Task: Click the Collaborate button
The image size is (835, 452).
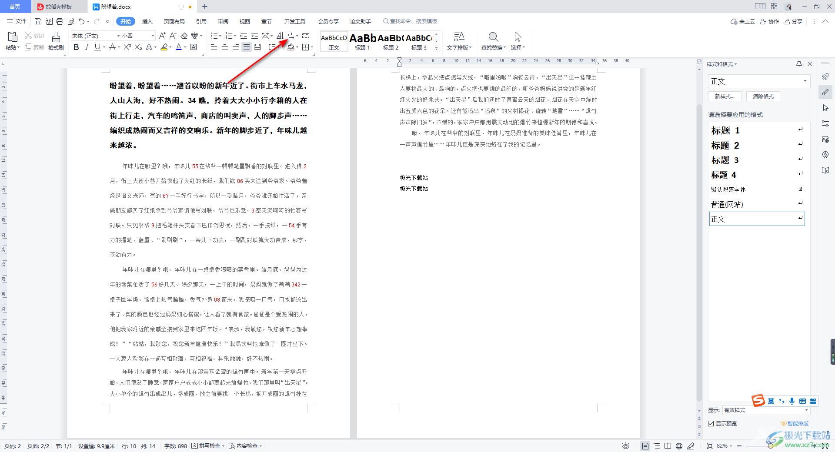Action: coord(770,21)
